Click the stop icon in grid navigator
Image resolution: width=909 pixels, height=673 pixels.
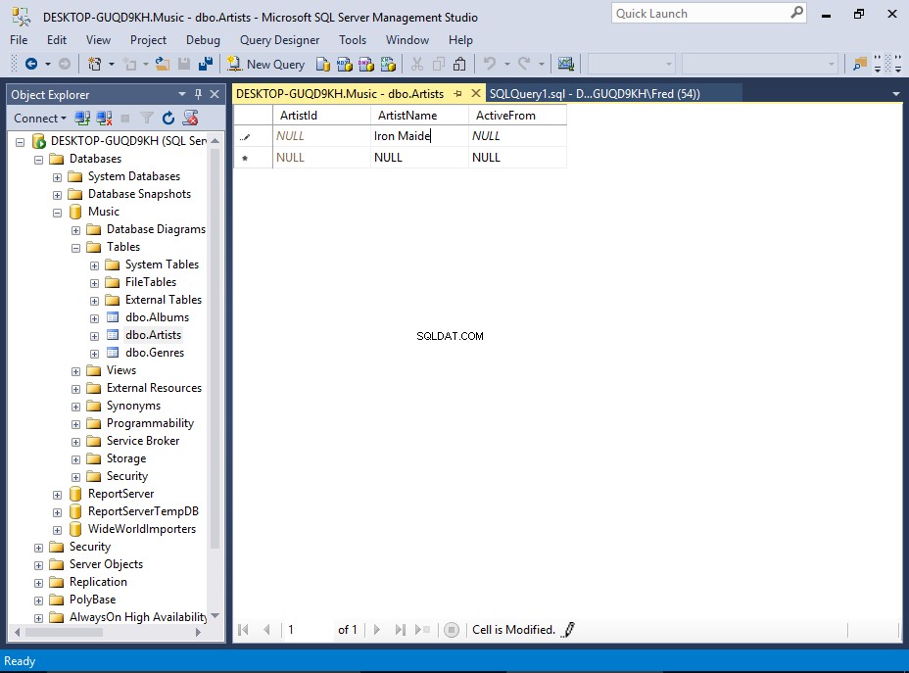pos(451,630)
